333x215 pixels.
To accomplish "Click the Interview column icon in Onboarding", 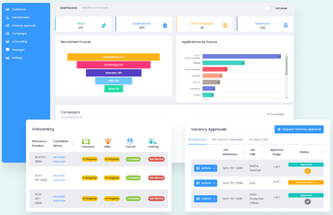I will (86, 141).
